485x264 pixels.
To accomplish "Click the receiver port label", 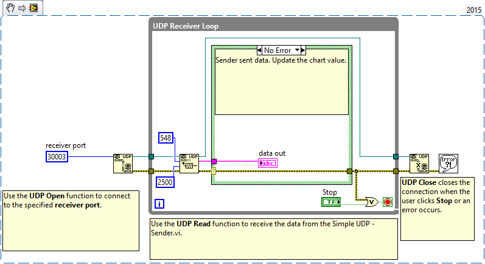I will 66,145.
